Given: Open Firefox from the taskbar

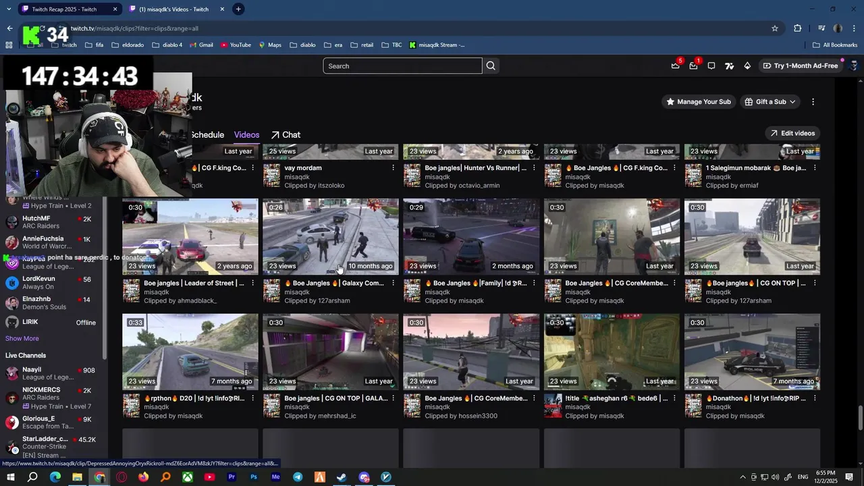Looking at the screenshot, I should click(x=143, y=477).
